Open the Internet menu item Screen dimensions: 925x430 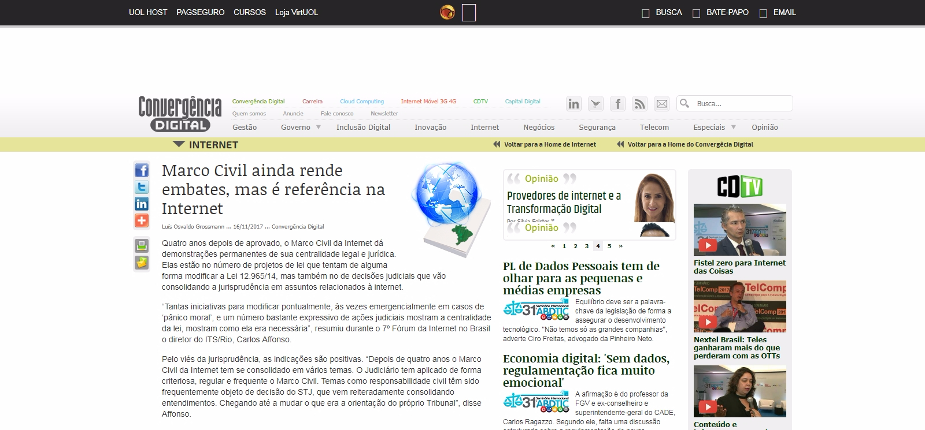[484, 127]
